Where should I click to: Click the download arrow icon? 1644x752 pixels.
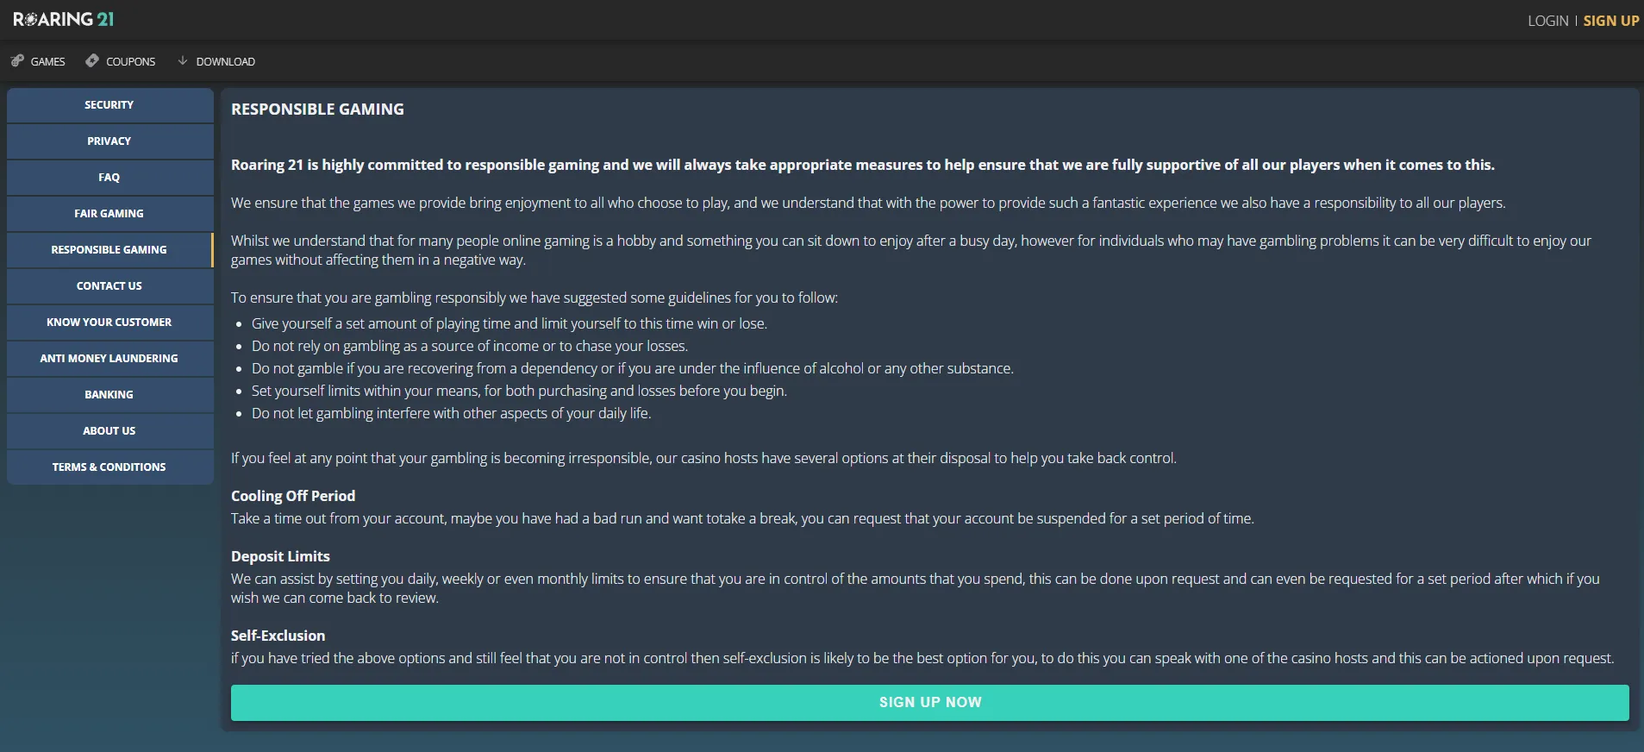coord(183,60)
